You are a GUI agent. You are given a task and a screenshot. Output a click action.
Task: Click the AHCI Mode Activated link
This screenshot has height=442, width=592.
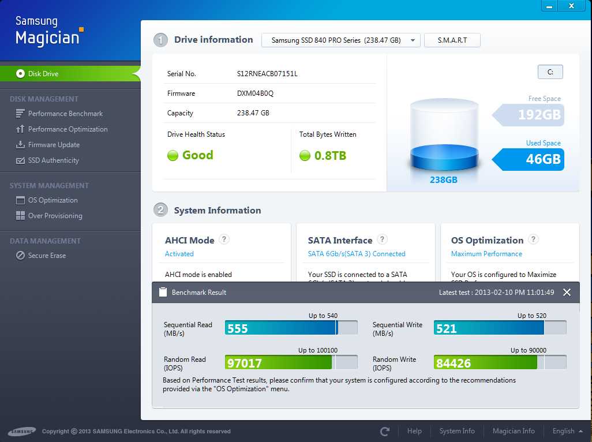[x=179, y=254]
